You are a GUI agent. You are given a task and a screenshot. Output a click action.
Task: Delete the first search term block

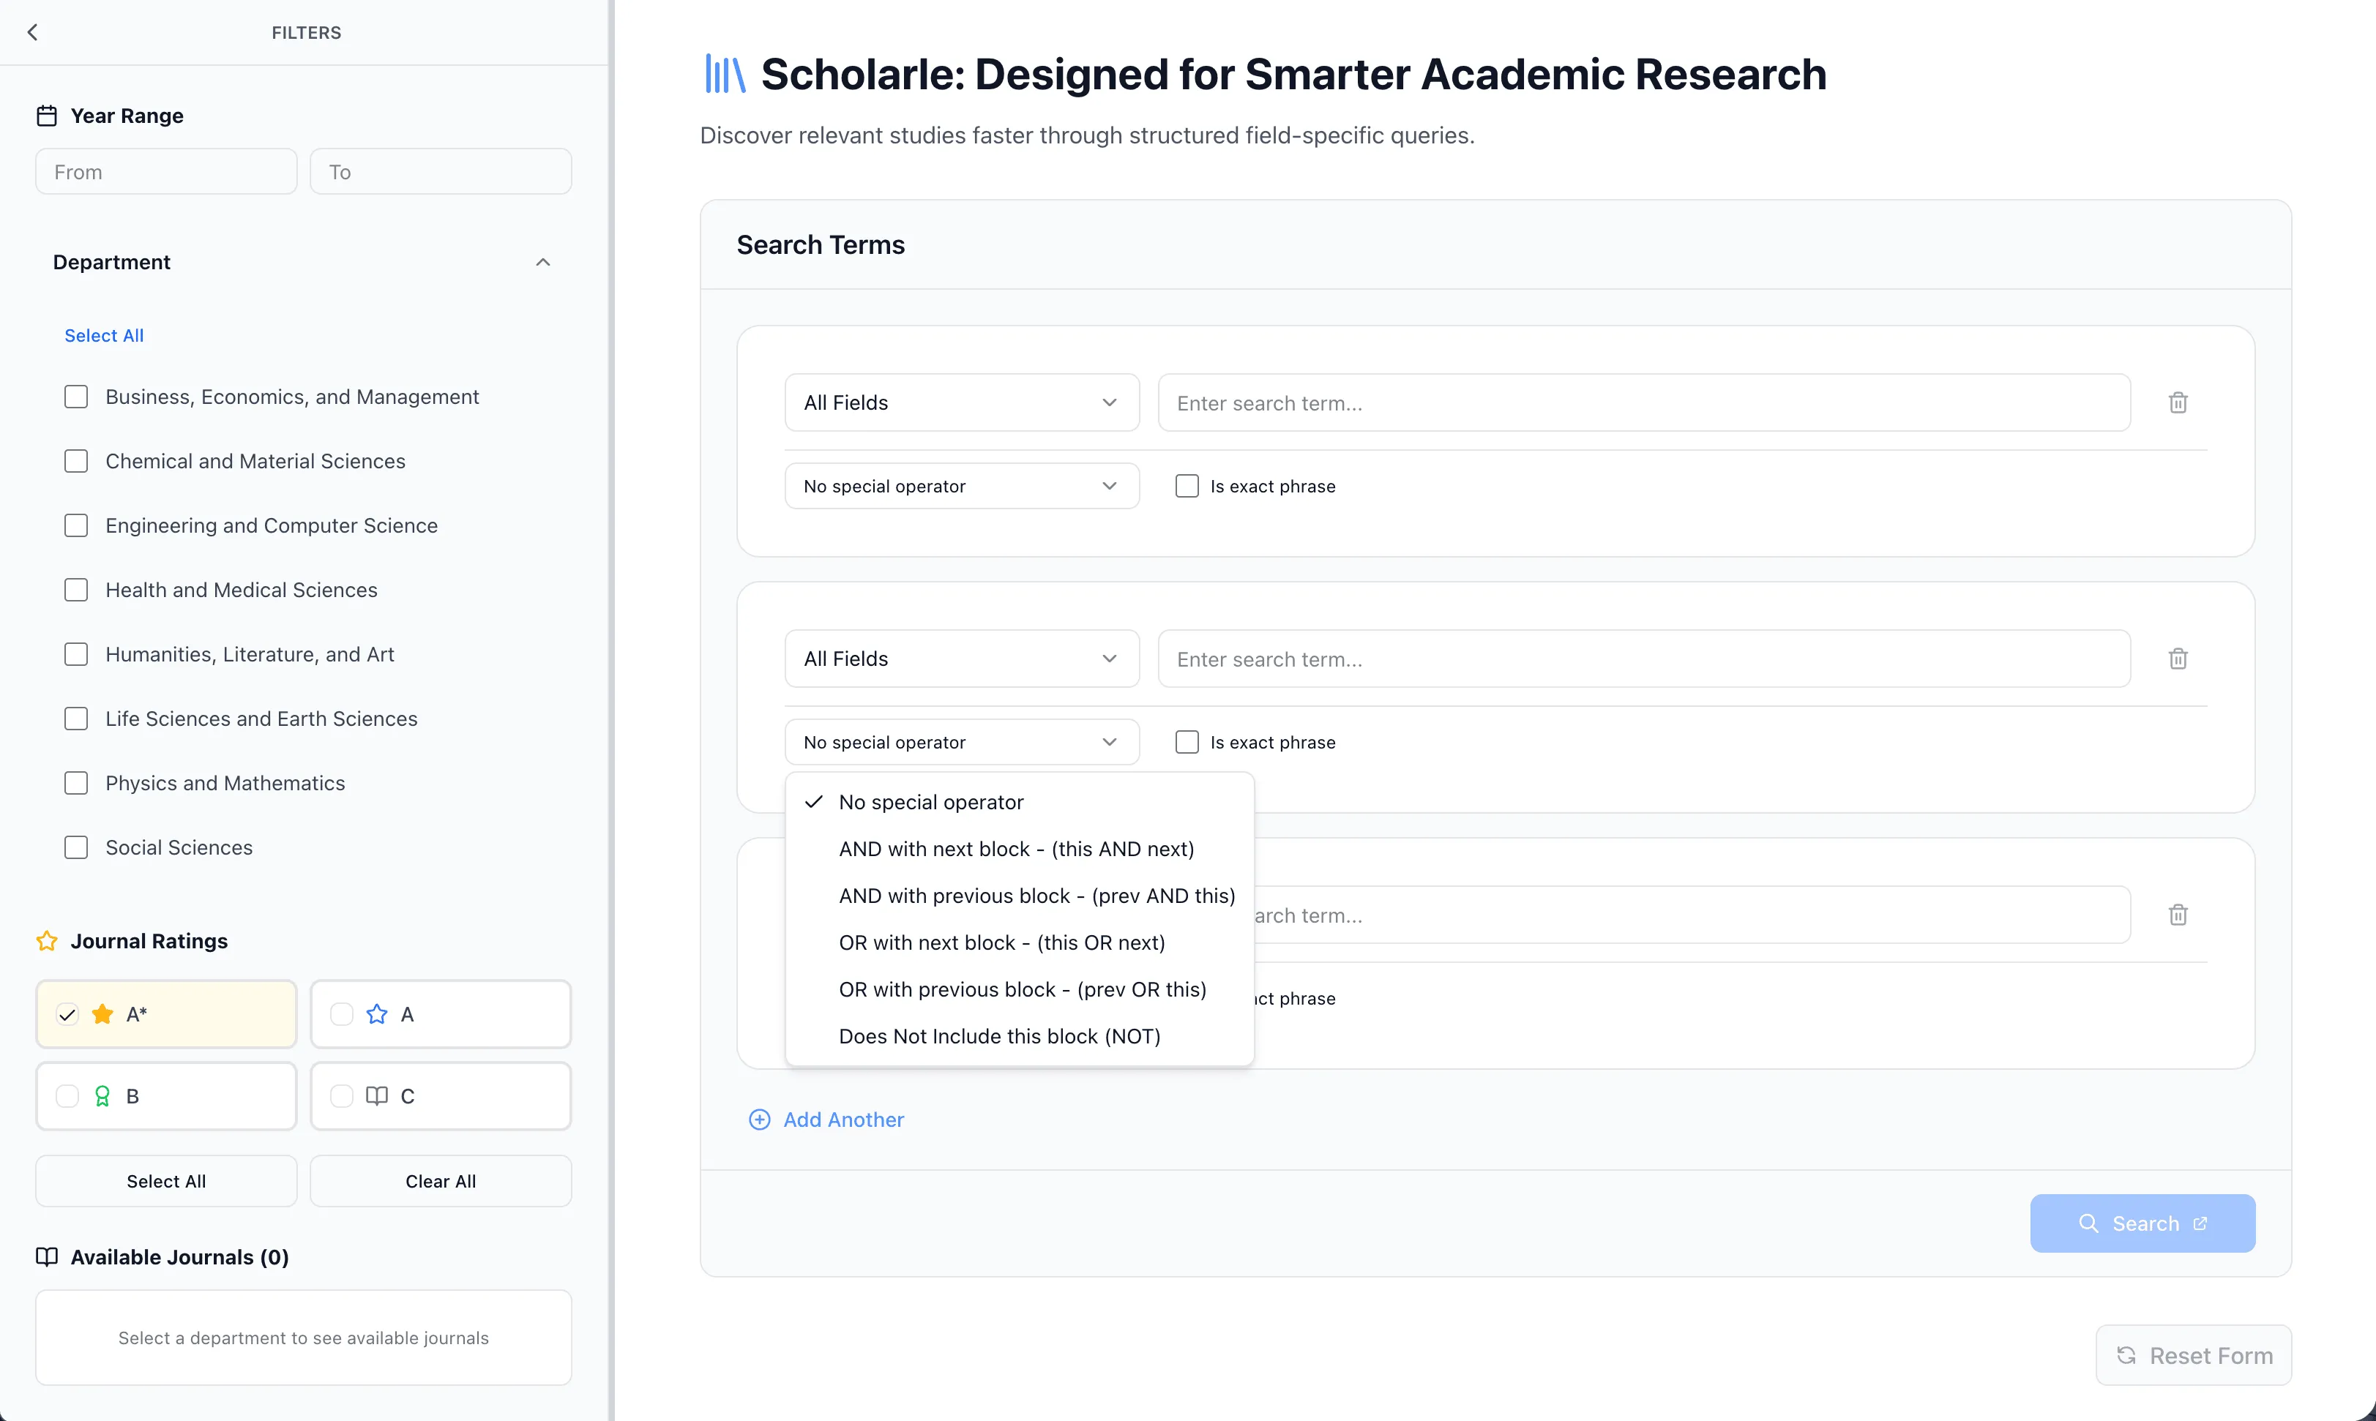tap(2178, 403)
